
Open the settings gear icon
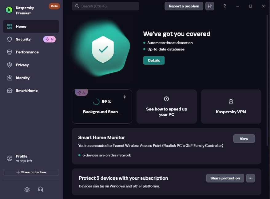tap(27, 190)
